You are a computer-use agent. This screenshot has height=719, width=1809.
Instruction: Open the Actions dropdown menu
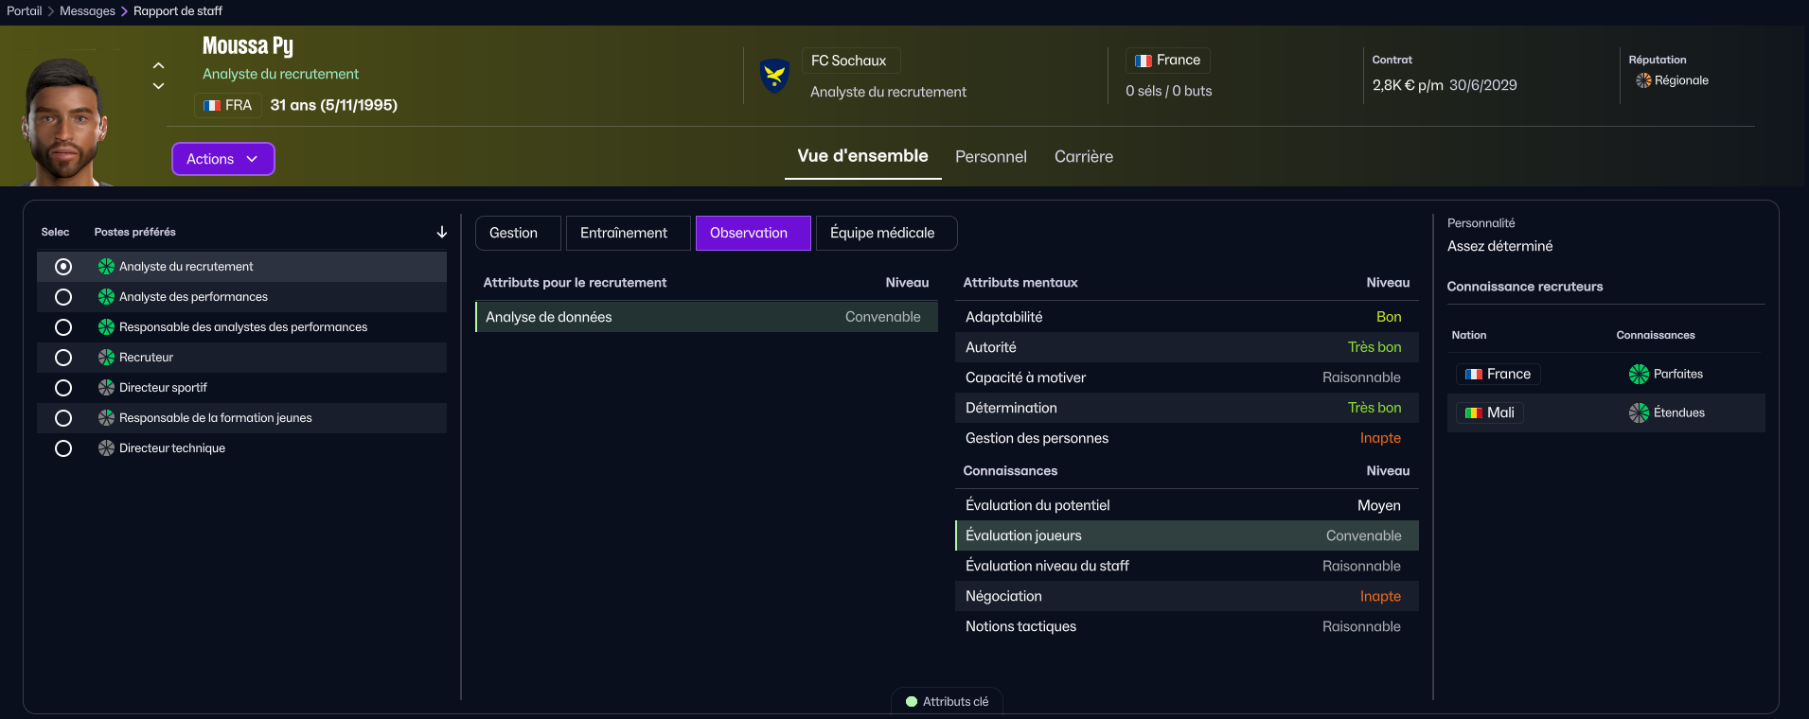click(222, 159)
